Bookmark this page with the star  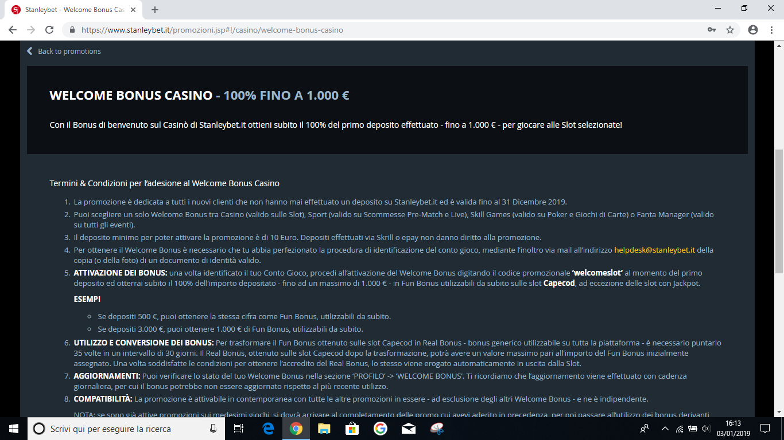point(730,30)
